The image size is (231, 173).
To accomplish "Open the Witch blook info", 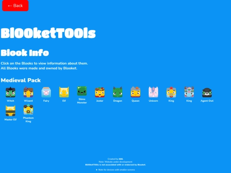I will click(10, 92).
